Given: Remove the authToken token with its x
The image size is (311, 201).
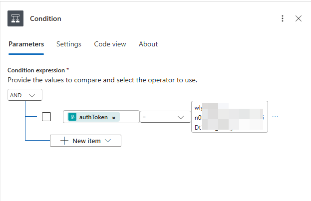Looking at the screenshot, I should click(114, 118).
